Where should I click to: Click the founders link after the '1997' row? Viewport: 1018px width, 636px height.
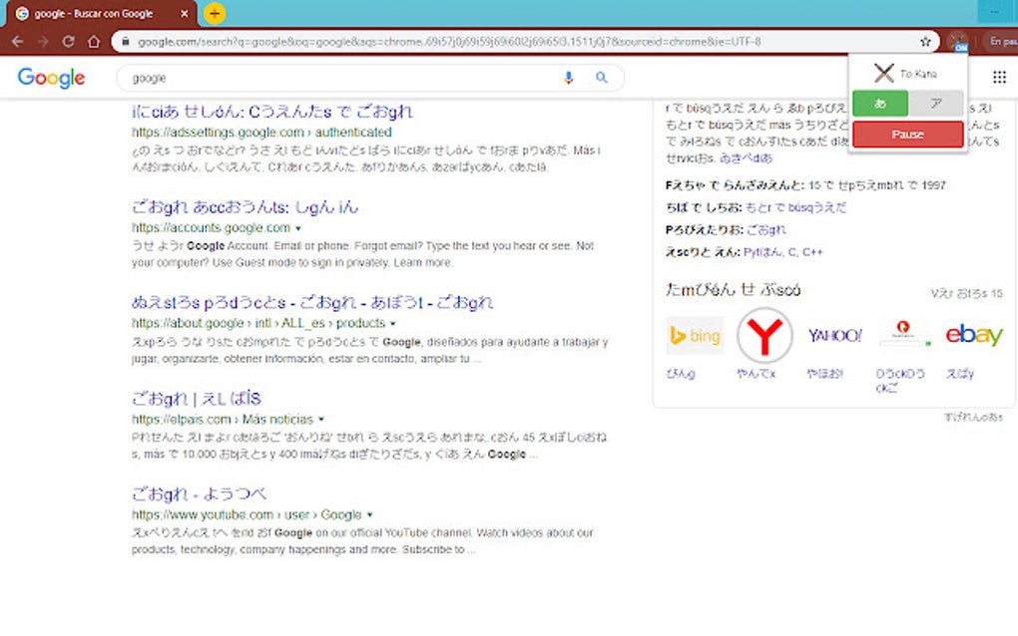coord(795,207)
